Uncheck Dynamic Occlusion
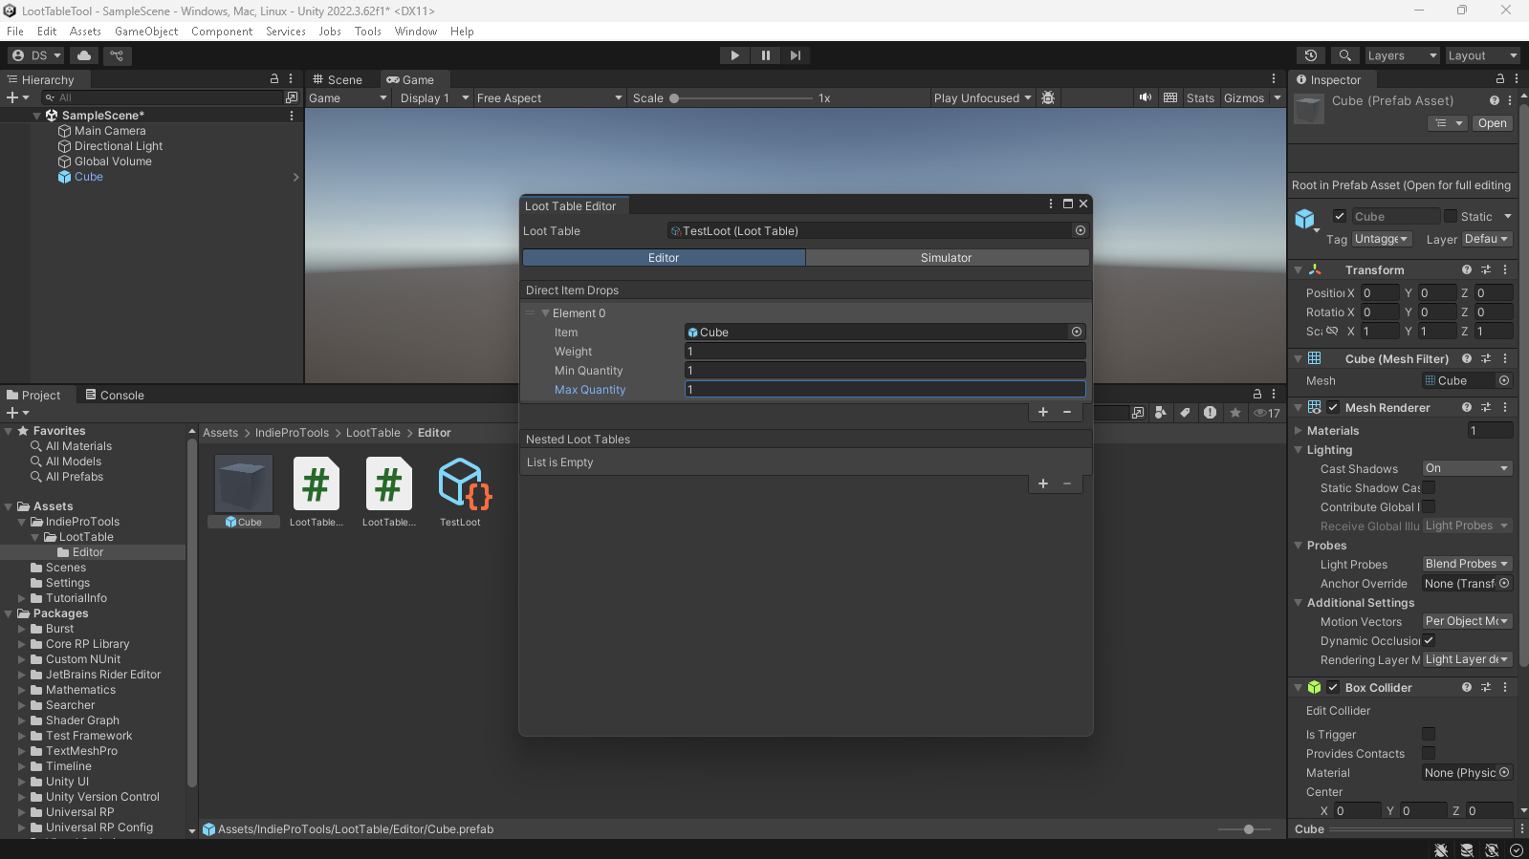 click(x=1429, y=640)
